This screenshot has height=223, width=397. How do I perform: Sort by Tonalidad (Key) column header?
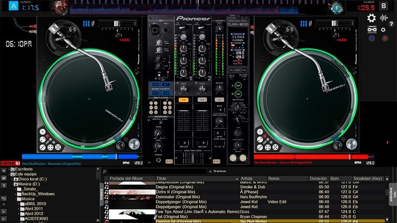click(369, 179)
